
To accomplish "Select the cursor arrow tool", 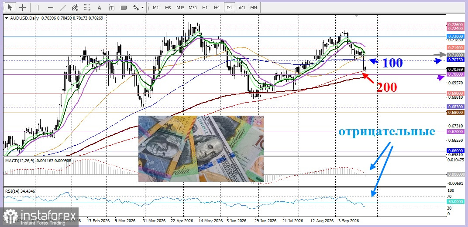I will (10, 7).
